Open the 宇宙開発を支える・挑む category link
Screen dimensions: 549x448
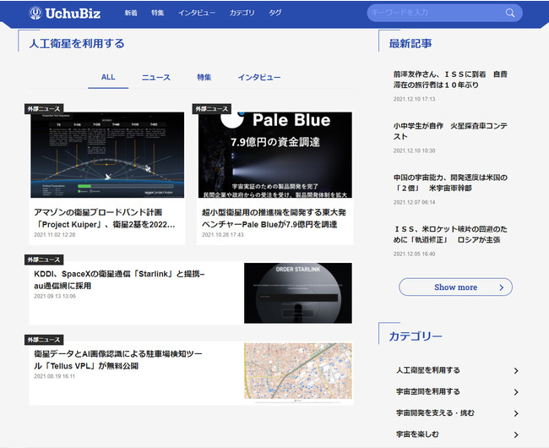point(435,413)
